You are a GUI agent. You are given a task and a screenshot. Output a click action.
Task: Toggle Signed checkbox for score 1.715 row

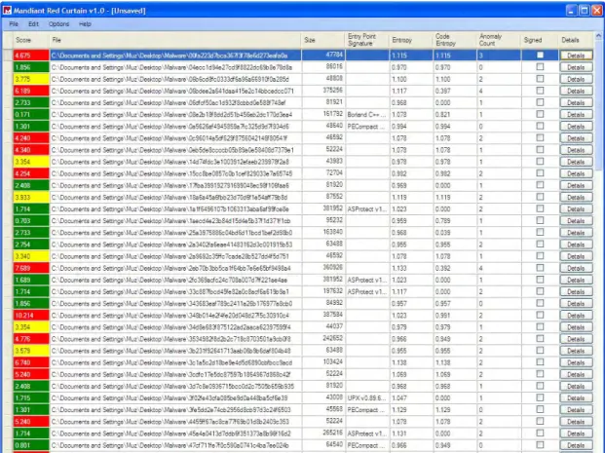tap(540, 397)
